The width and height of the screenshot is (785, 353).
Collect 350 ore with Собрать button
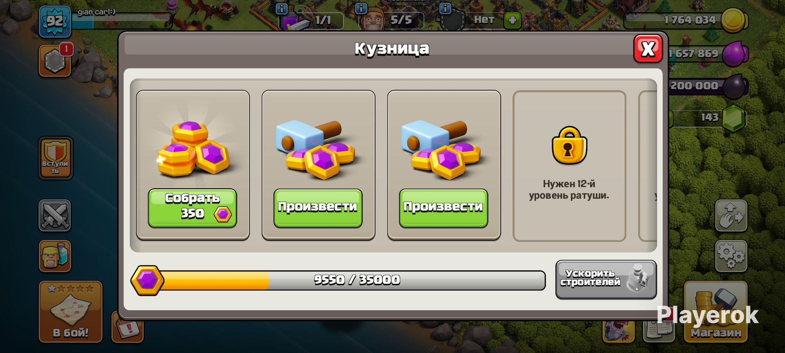[192, 208]
